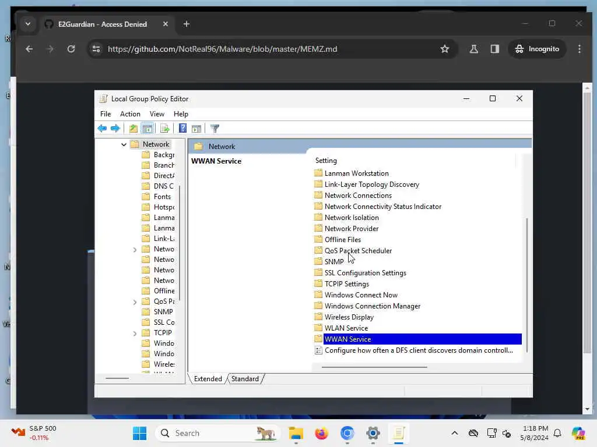The height and width of the screenshot is (447, 597).
Task: Open the View menu
Action: tap(157, 114)
